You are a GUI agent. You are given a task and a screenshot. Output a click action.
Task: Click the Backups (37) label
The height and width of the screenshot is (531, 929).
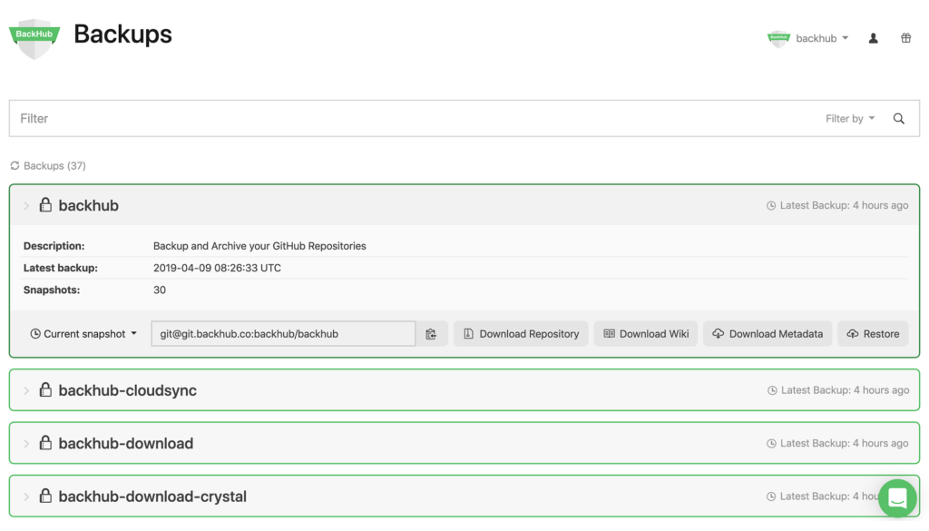click(54, 166)
